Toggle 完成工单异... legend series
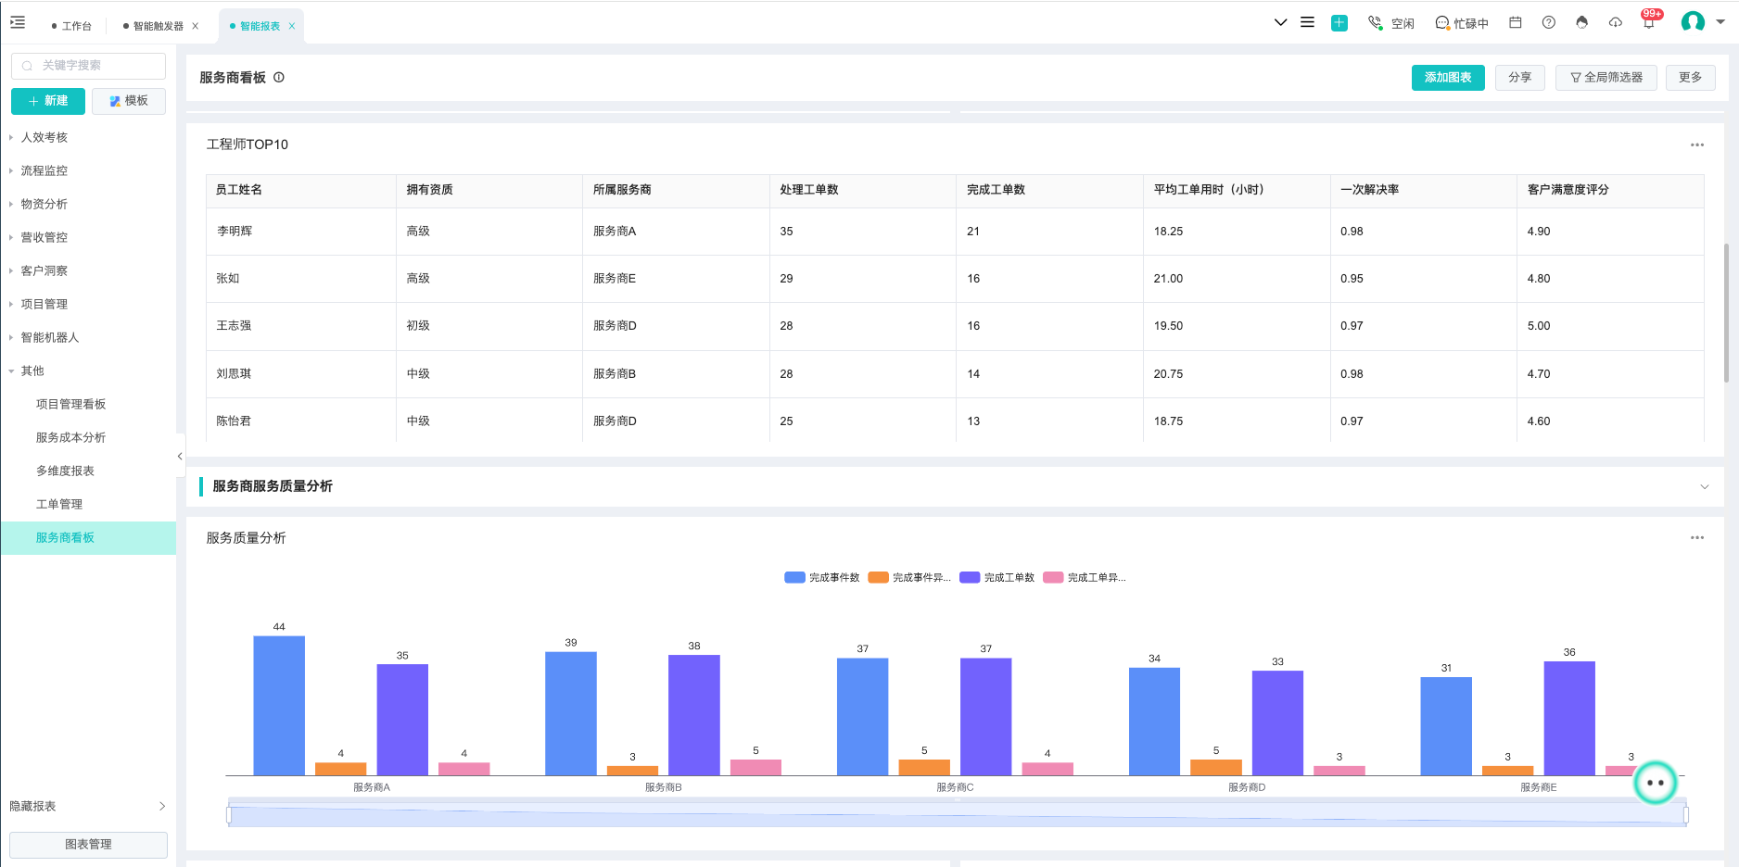This screenshot has width=1739, height=867. tap(1085, 577)
